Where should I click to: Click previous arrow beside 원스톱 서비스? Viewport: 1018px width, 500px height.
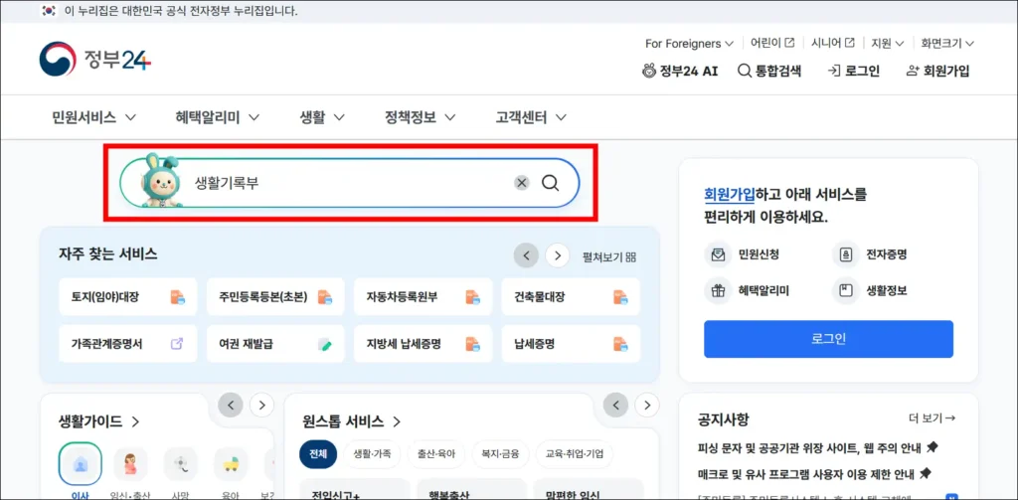(615, 406)
